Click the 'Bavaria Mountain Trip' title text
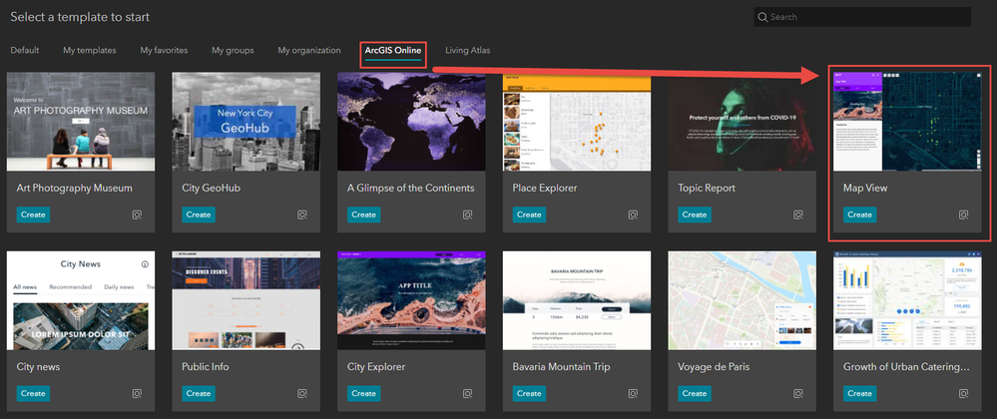This screenshot has width=997, height=419. (x=562, y=367)
